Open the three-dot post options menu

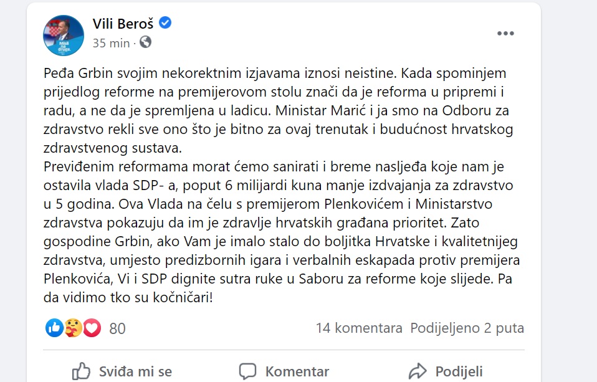click(x=505, y=34)
